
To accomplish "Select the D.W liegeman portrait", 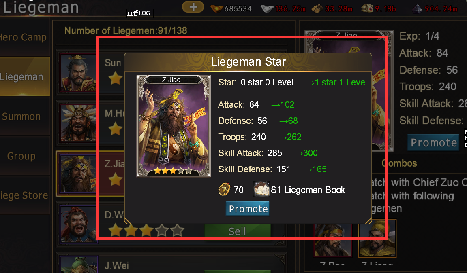I will click(x=78, y=224).
